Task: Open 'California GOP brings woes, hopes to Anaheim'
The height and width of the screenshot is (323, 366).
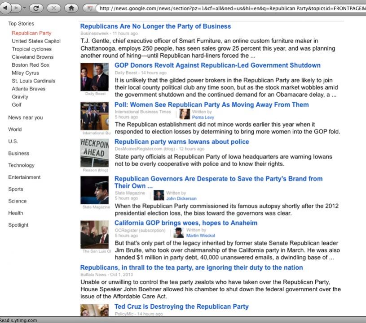Action: pos(186,223)
